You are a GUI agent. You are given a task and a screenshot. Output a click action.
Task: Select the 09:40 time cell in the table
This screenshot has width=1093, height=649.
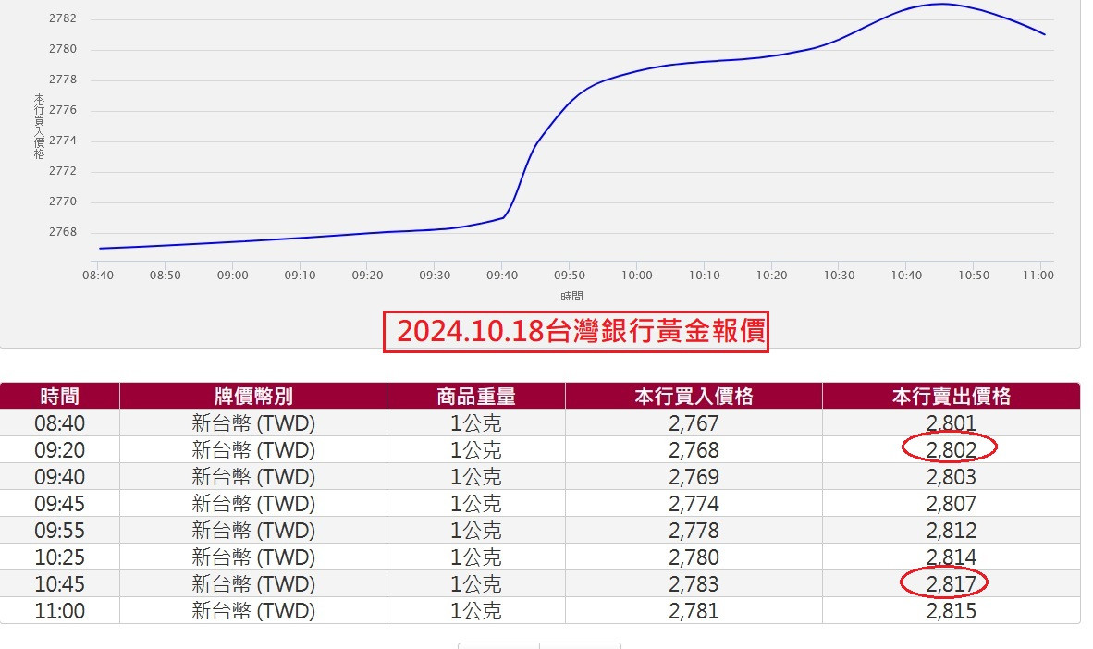coord(60,477)
